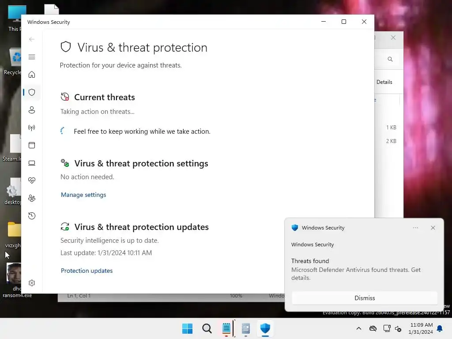This screenshot has width=452, height=339.
Task: Go back using the back arrow
Action: click(32, 39)
